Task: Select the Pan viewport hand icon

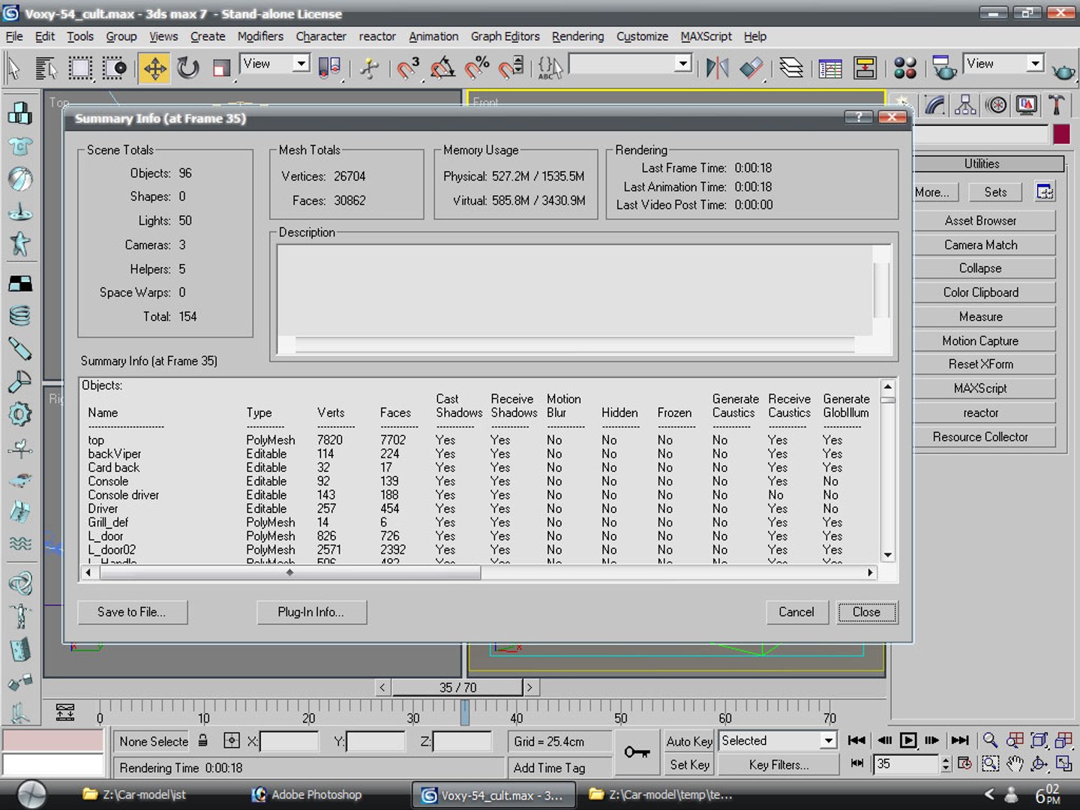Action: pos(1015,764)
